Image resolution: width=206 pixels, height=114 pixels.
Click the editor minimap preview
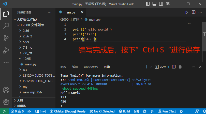tap(190, 23)
